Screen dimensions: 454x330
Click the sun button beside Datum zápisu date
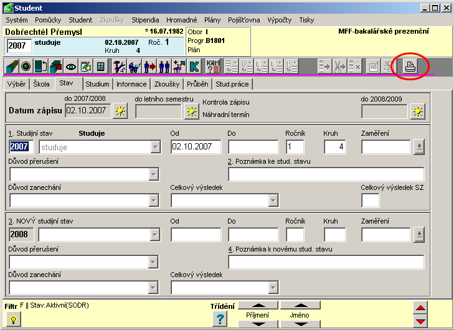coord(120,111)
